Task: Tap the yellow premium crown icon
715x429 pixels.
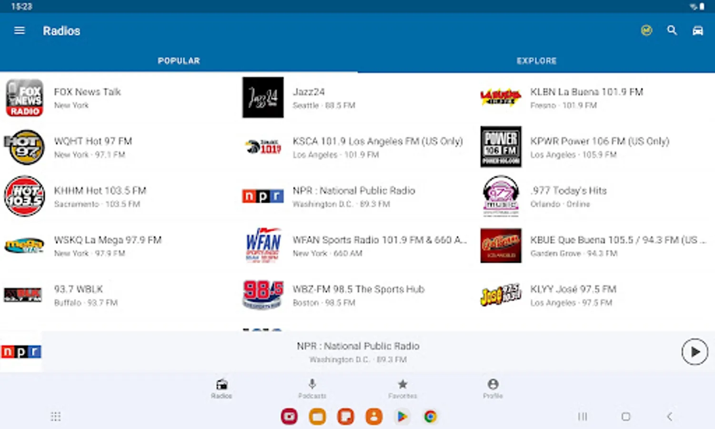Action: point(646,31)
